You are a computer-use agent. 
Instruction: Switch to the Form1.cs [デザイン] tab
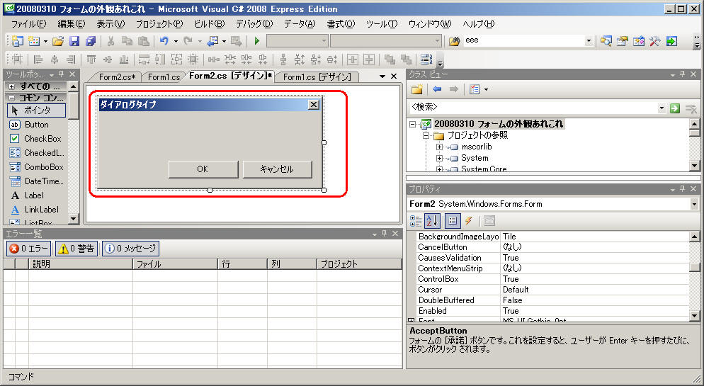coord(317,77)
